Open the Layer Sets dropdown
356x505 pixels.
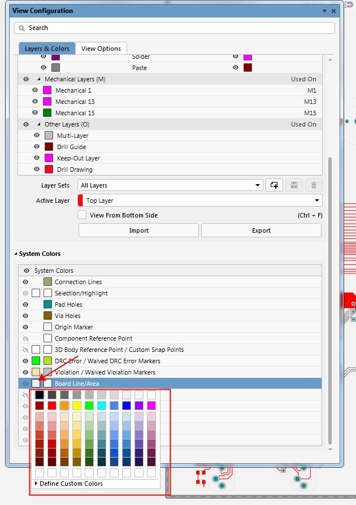click(x=258, y=185)
